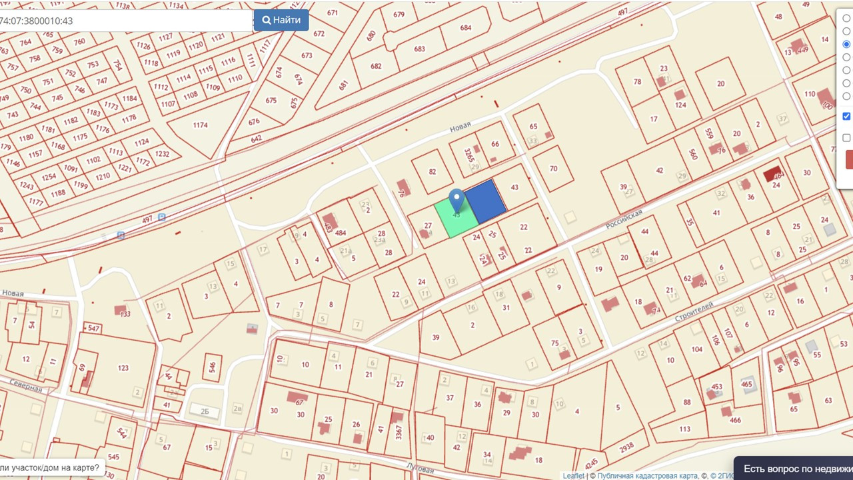Click the parcel labeled 75
This screenshot has height=480, width=853.
(555, 343)
